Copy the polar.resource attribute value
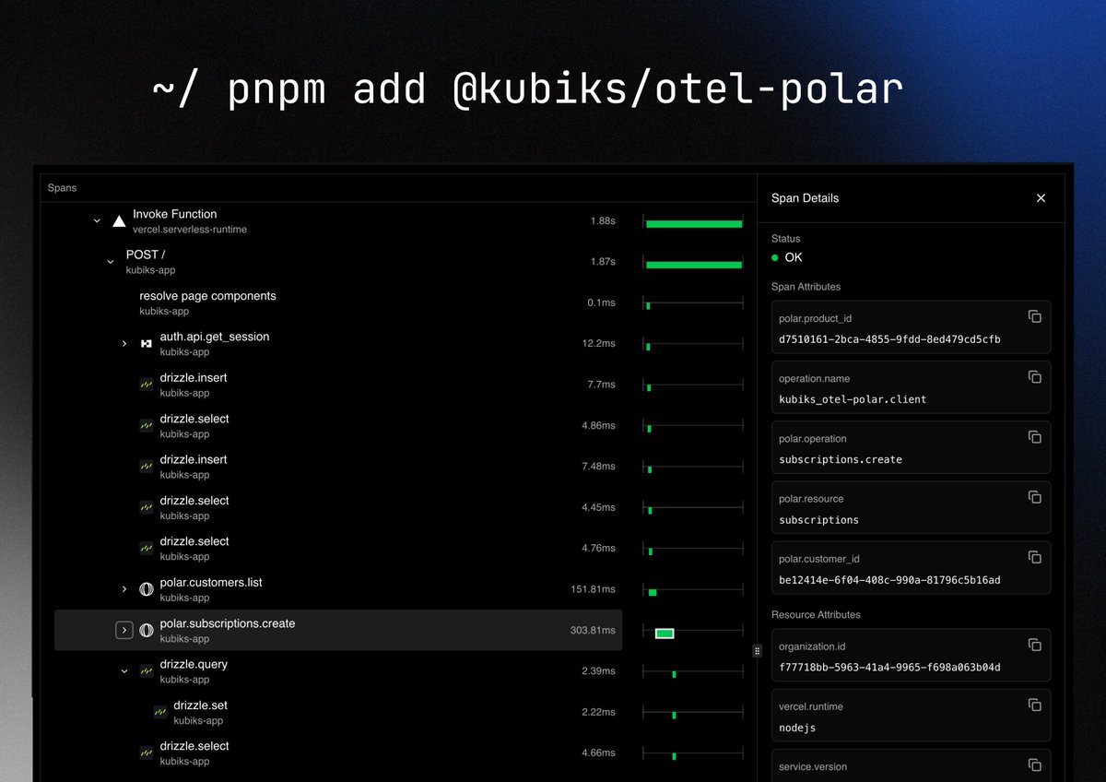Viewport: 1106px width, 782px height. [x=1034, y=497]
